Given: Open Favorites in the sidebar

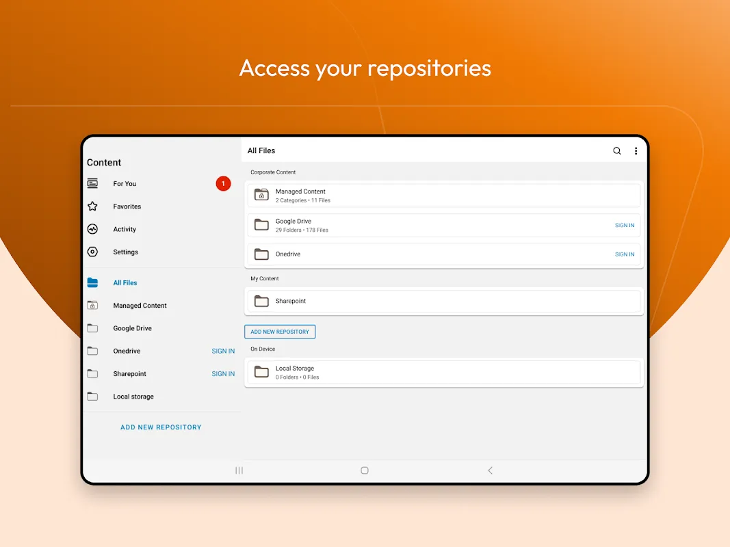Looking at the screenshot, I should click(x=161, y=206).
